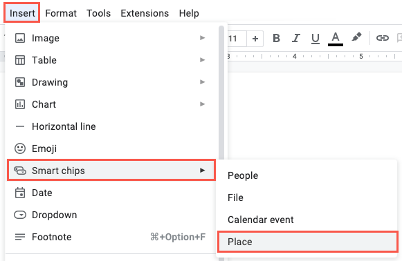Open the Extensions menu

pyautogui.click(x=145, y=13)
